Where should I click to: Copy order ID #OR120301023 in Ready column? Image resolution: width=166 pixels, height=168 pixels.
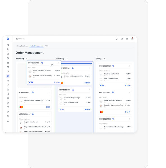113,66
